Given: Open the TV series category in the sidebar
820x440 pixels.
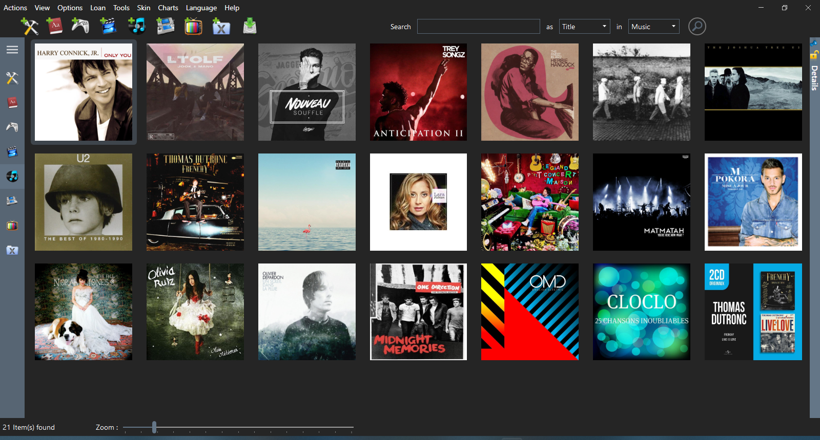Looking at the screenshot, I should click(x=12, y=226).
